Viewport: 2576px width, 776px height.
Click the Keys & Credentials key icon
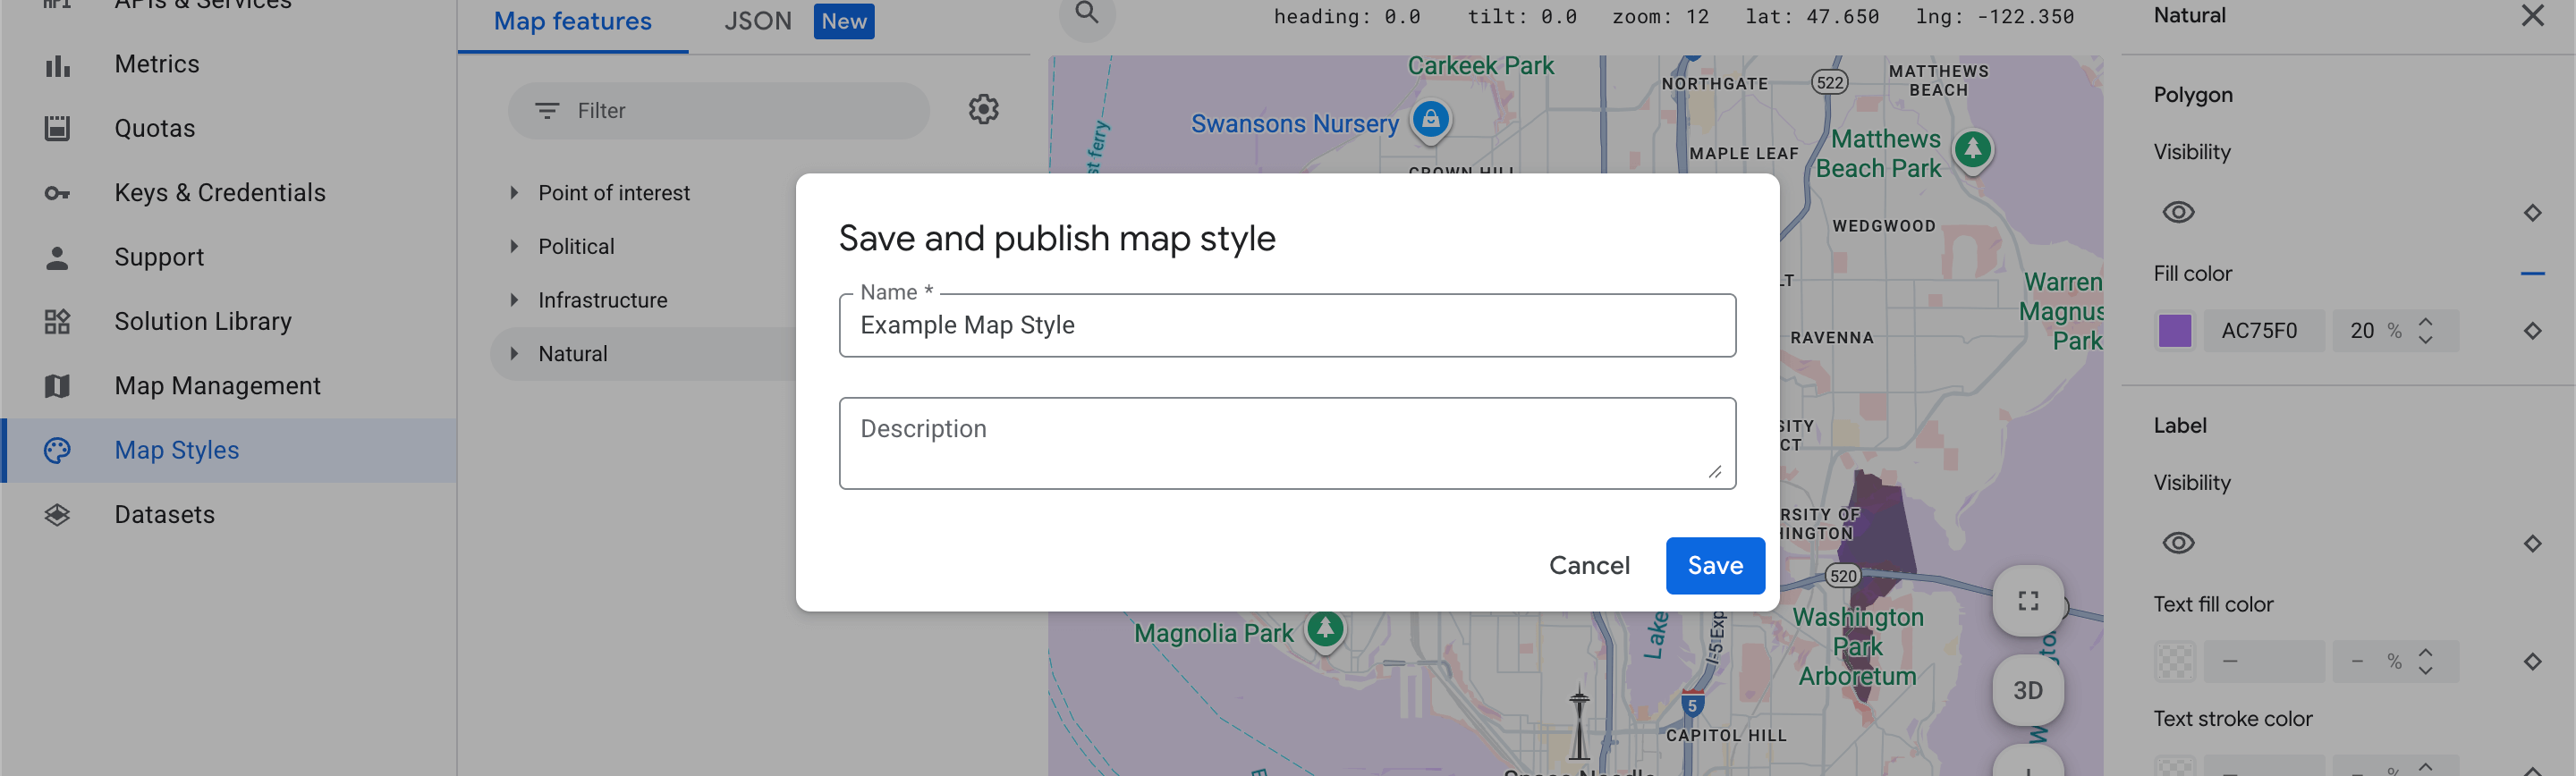point(57,193)
